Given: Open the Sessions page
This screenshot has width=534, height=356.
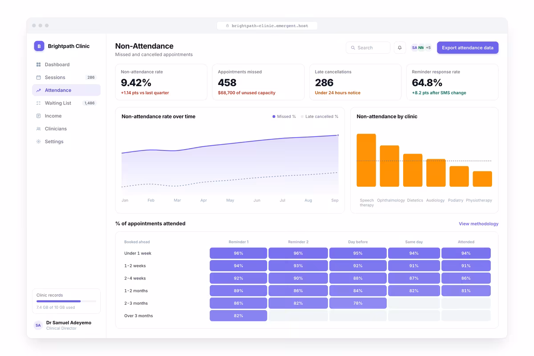Looking at the screenshot, I should tap(66, 77).
